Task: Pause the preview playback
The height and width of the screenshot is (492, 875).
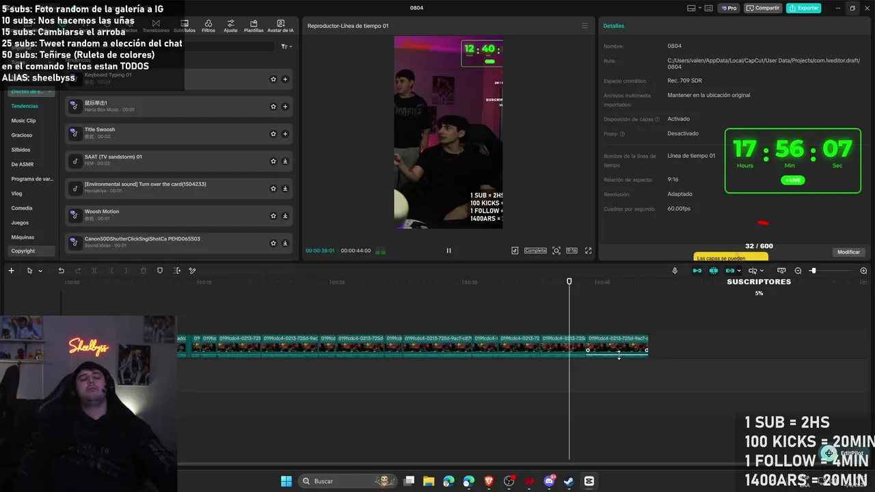Action: pyautogui.click(x=448, y=251)
